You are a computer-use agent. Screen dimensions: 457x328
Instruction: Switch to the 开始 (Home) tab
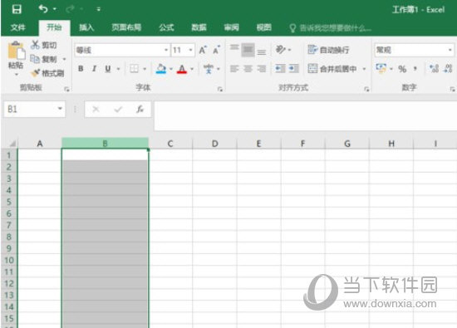coord(54,27)
